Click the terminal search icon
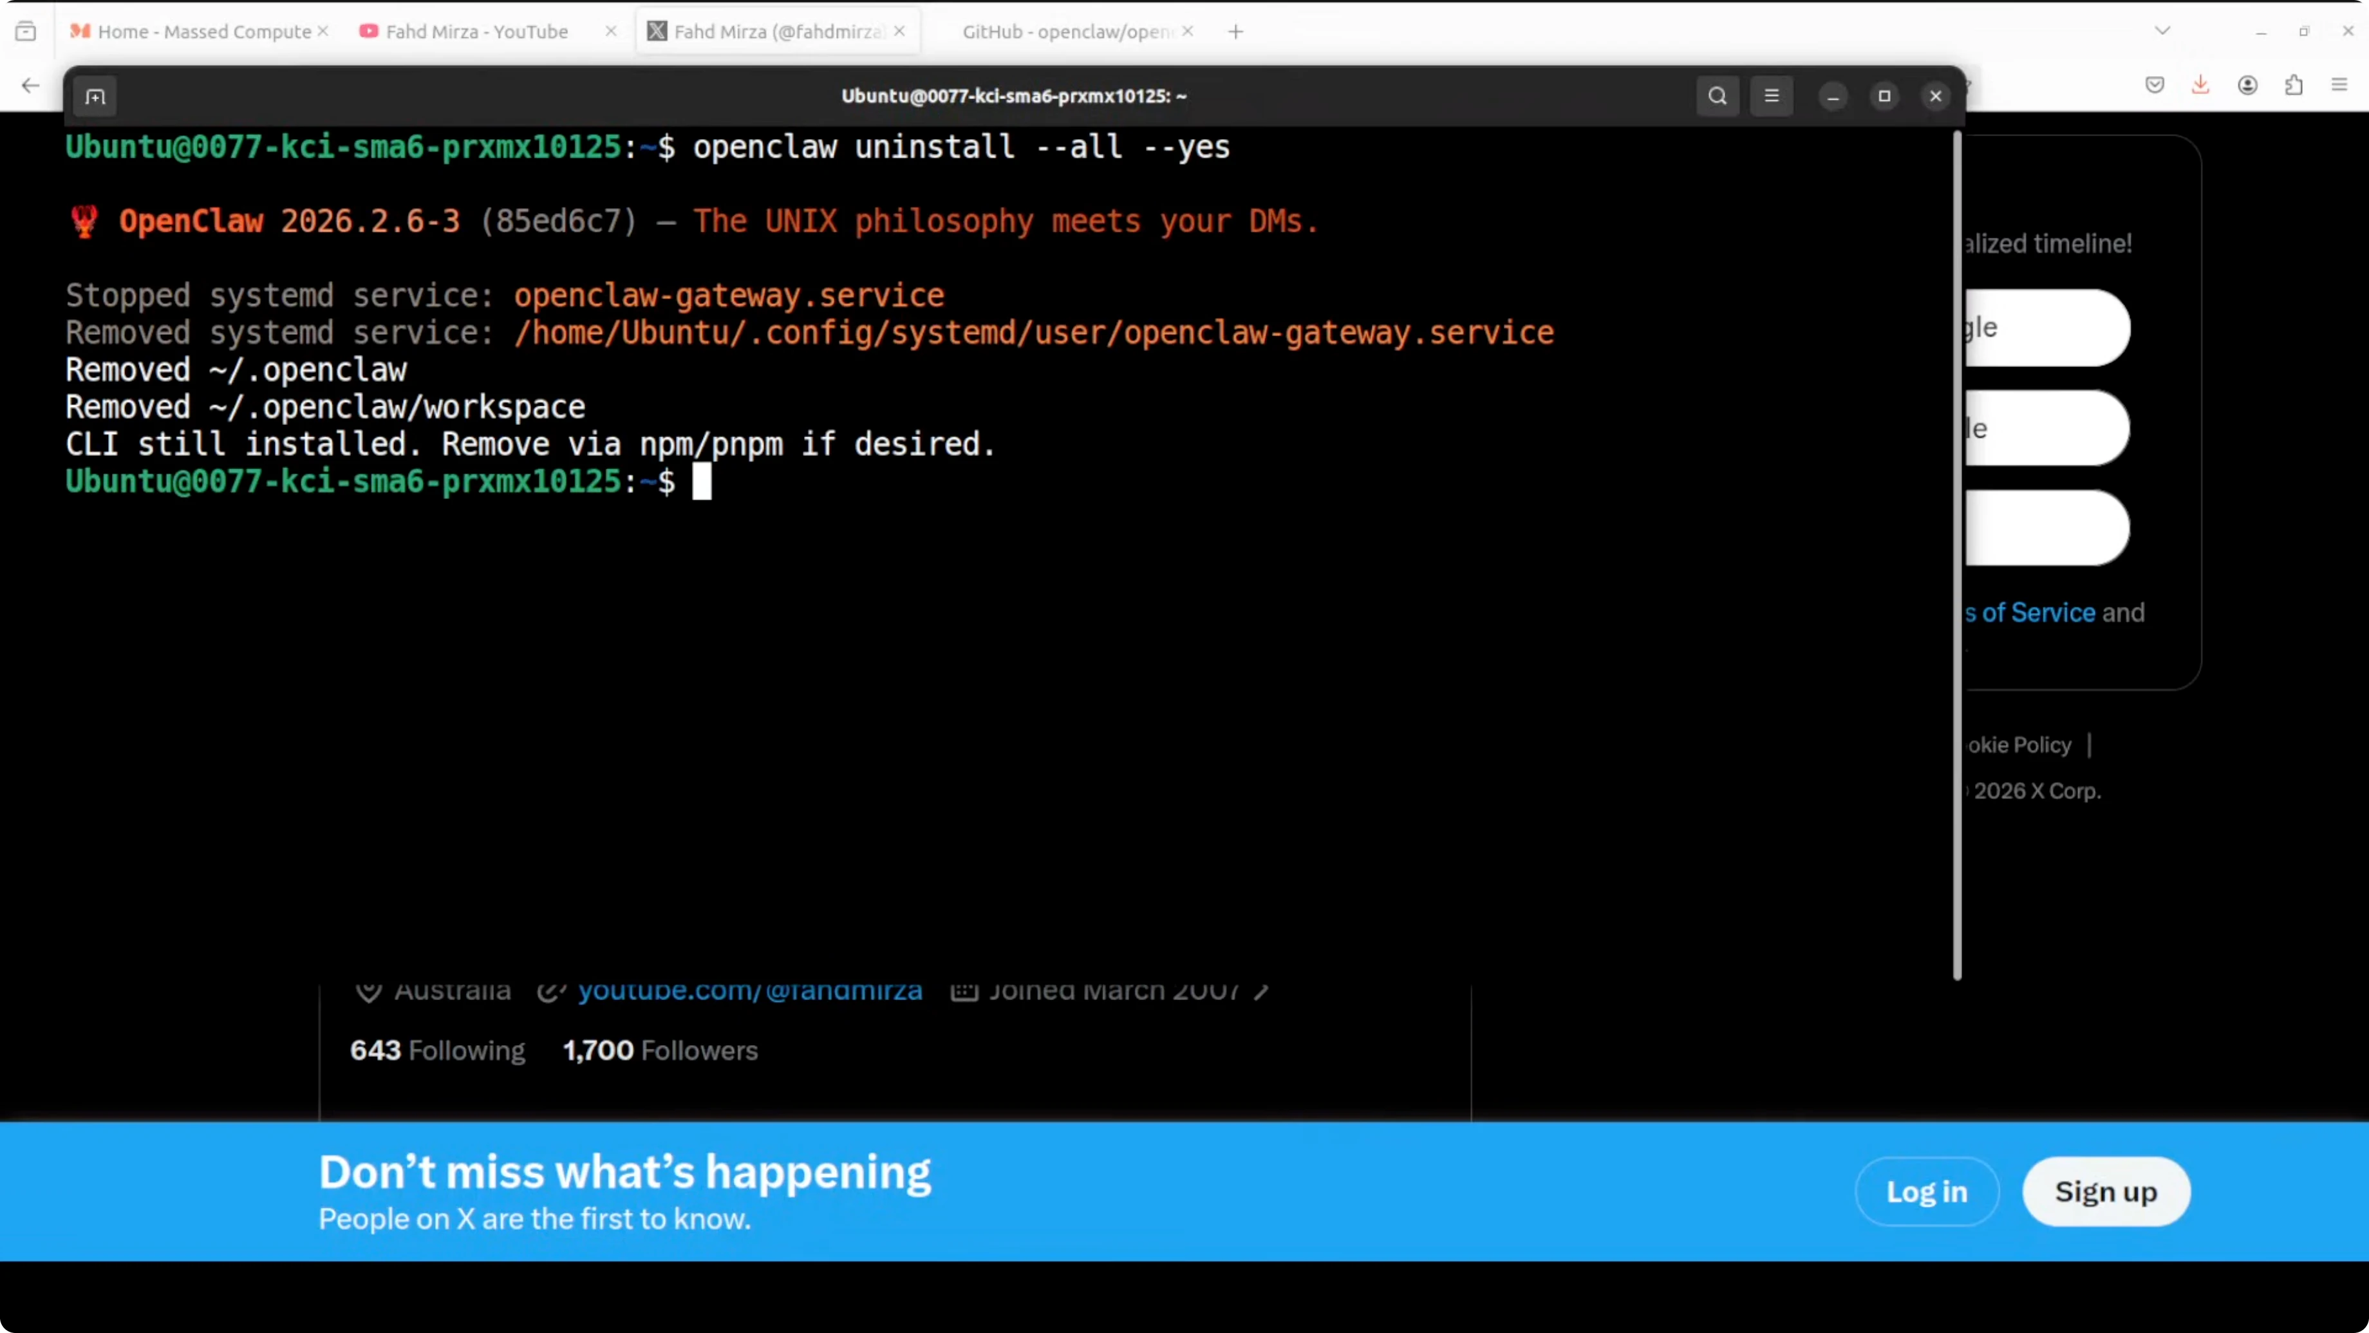This screenshot has height=1333, width=2369. pyautogui.click(x=1717, y=97)
